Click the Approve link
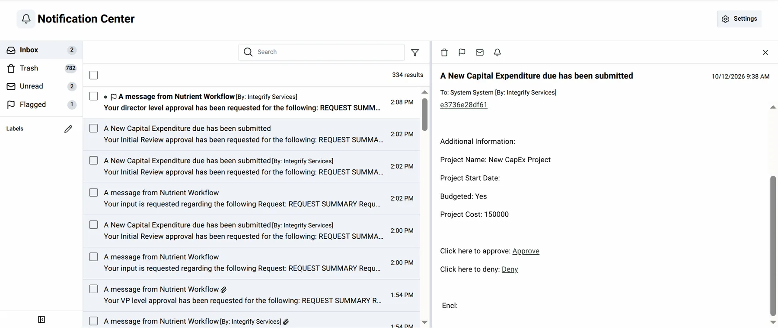The image size is (778, 328). click(526, 251)
